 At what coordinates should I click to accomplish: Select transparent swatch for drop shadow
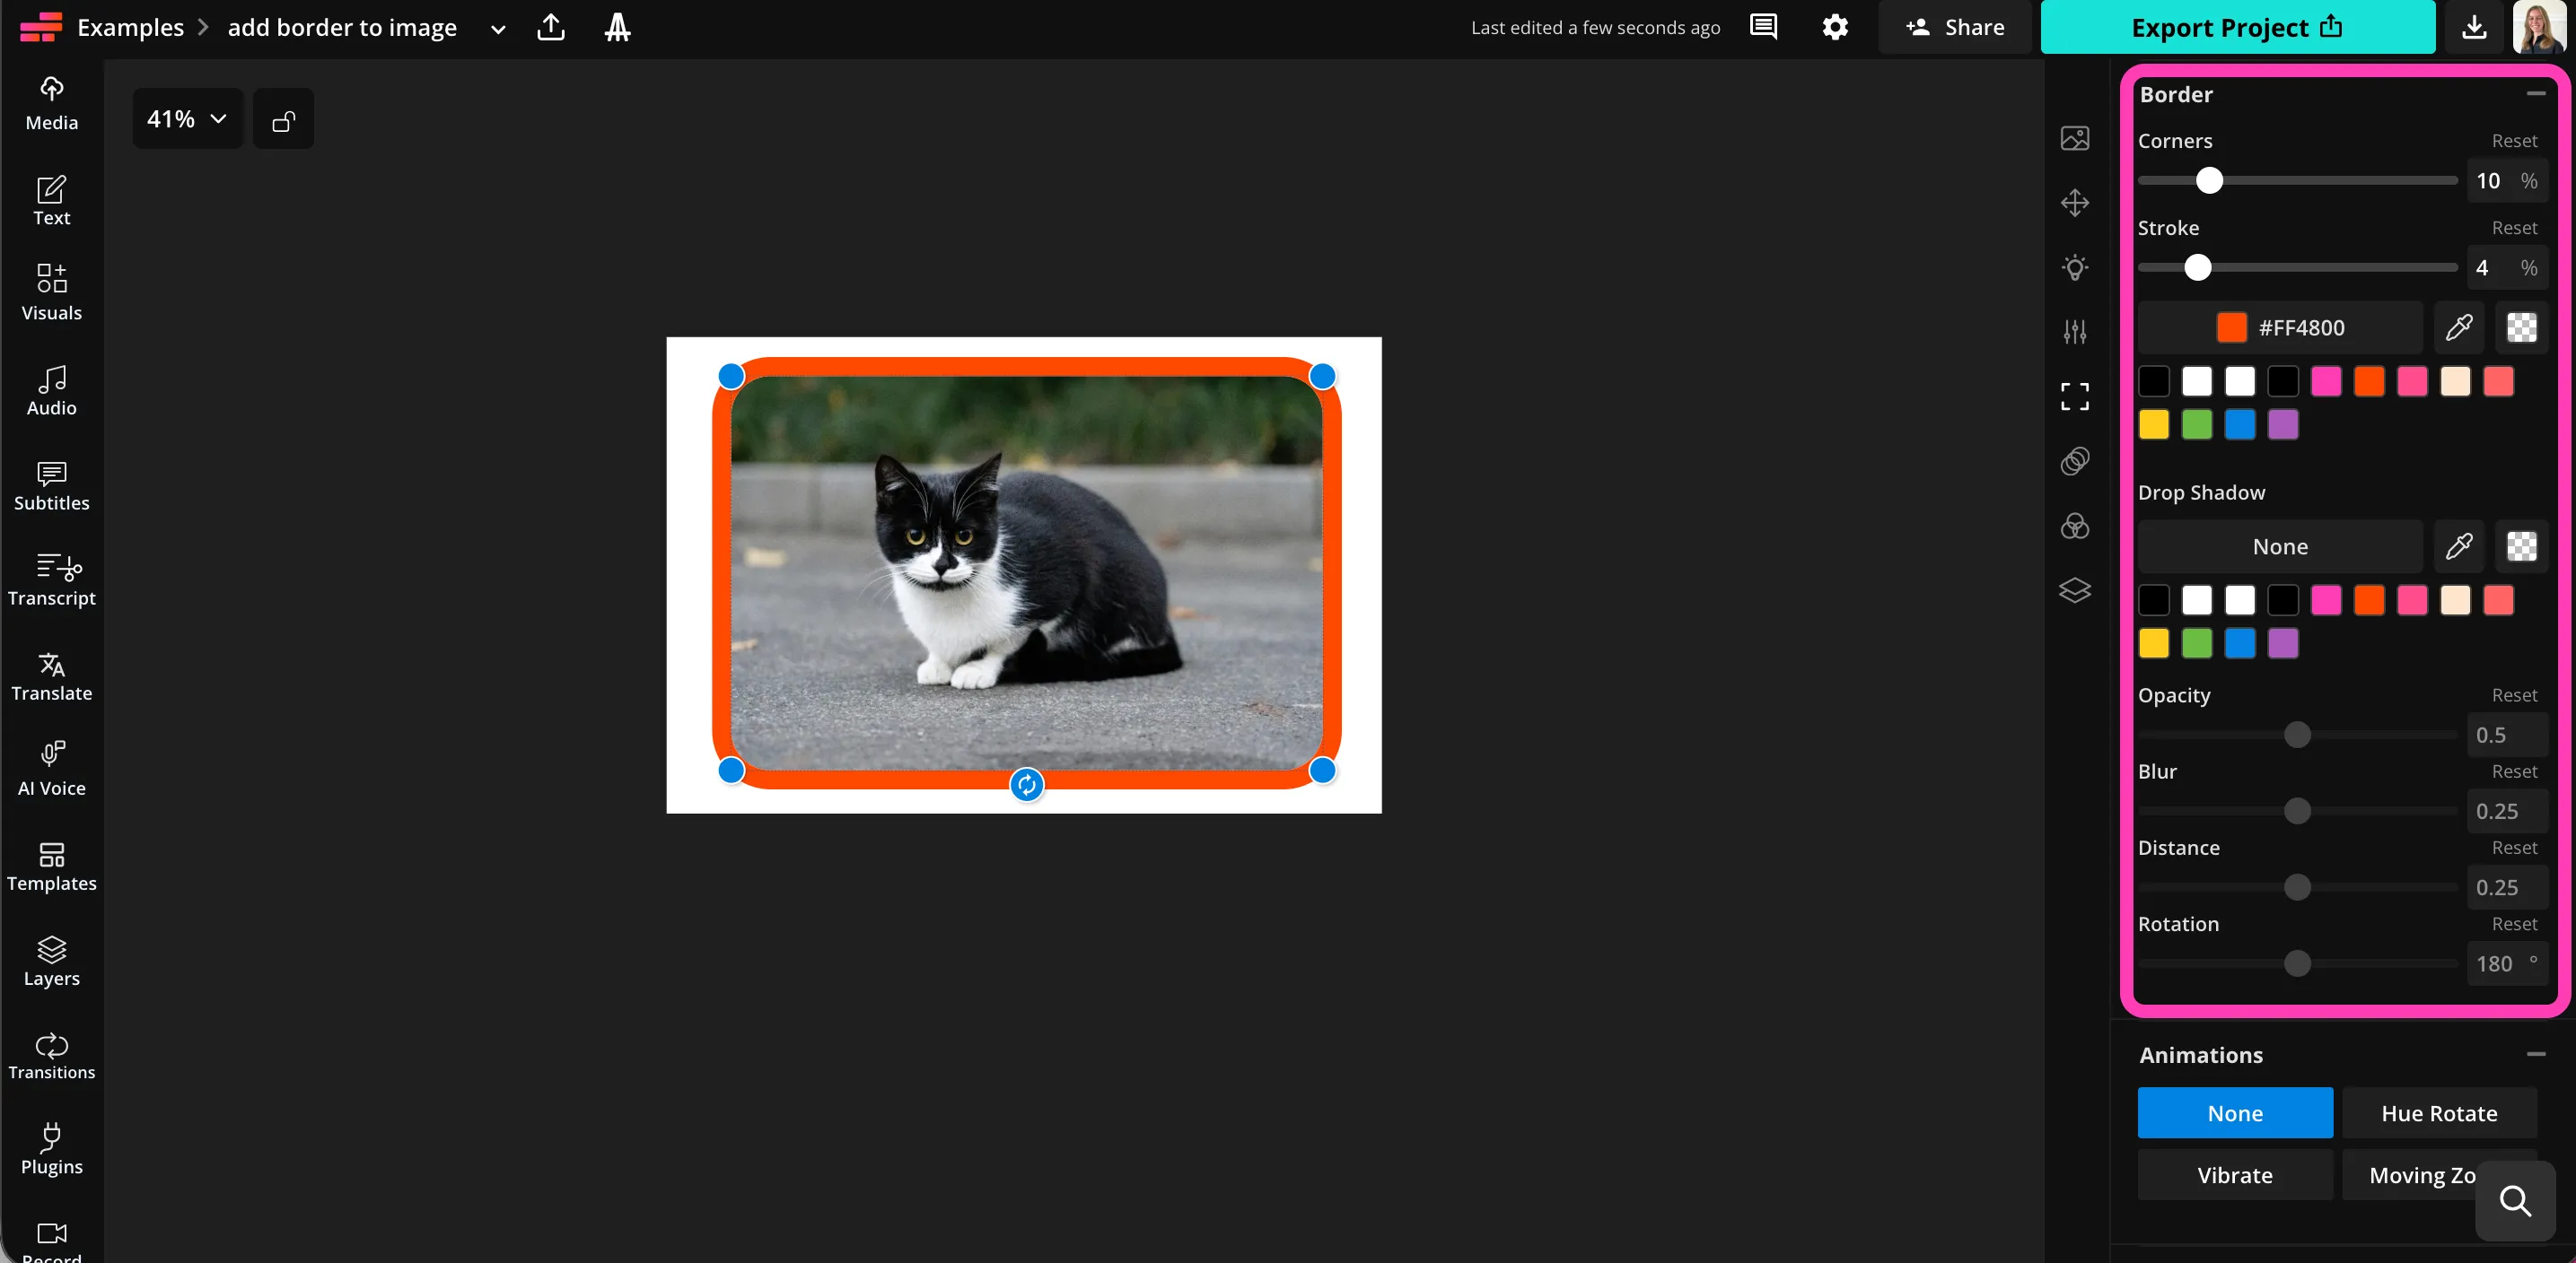coord(2521,546)
